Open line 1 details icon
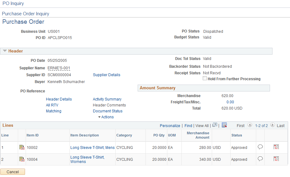Image resolution: width=290 pixels, height=177 pixels. [x=22, y=147]
